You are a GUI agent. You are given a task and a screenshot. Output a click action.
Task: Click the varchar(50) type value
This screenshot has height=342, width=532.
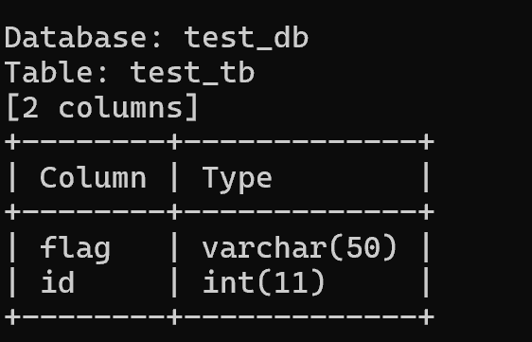(299, 248)
